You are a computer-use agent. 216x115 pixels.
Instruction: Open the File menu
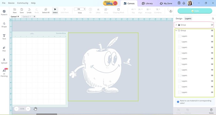[4, 3]
